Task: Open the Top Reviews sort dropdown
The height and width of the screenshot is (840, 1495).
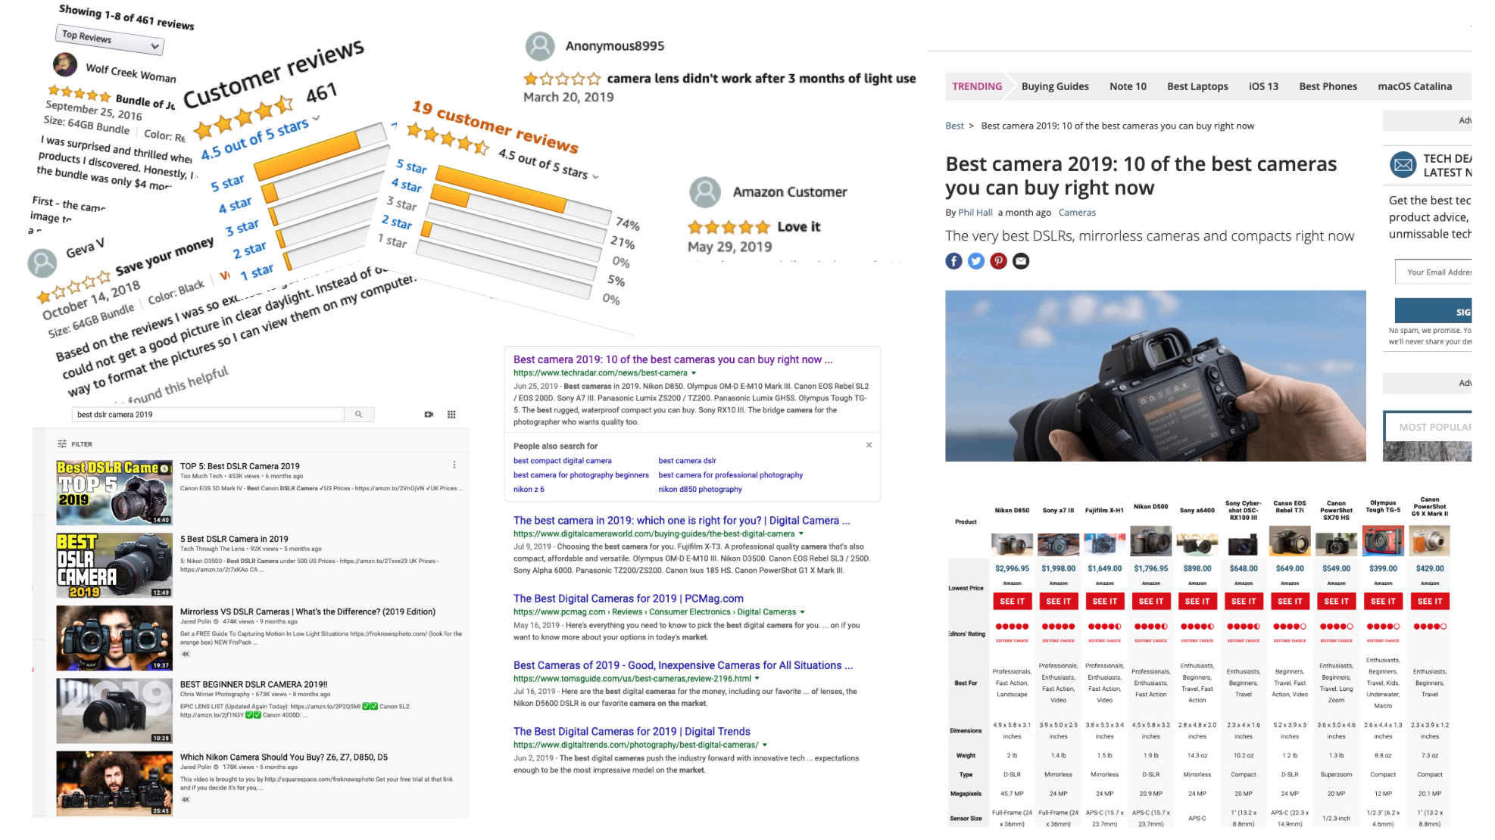Action: (x=111, y=39)
